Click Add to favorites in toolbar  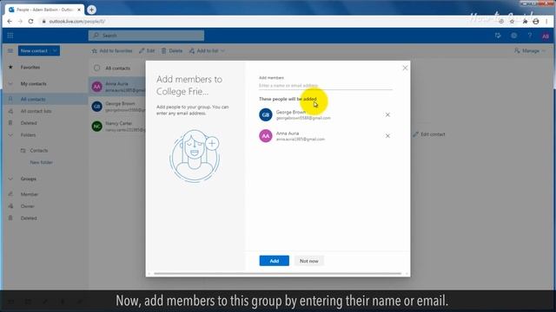click(x=112, y=51)
